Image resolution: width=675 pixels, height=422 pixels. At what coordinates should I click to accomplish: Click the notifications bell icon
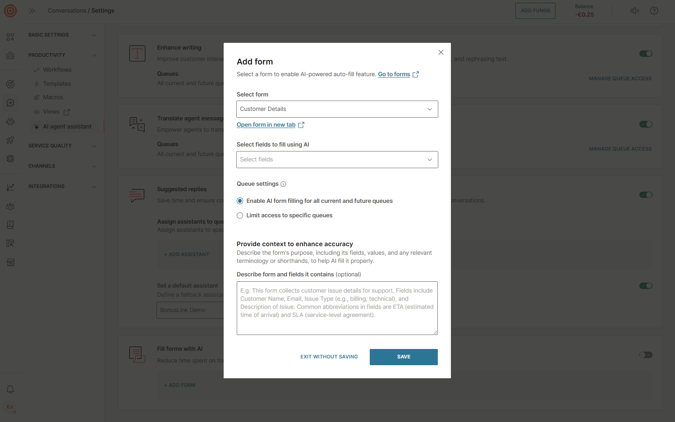pyautogui.click(x=10, y=389)
